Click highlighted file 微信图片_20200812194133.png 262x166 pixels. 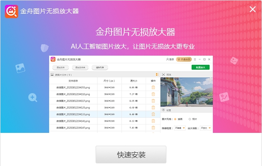click(x=73, y=114)
